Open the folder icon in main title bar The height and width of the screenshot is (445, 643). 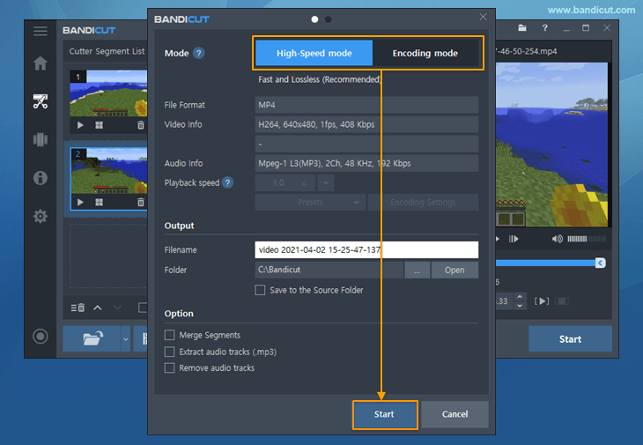(522, 28)
